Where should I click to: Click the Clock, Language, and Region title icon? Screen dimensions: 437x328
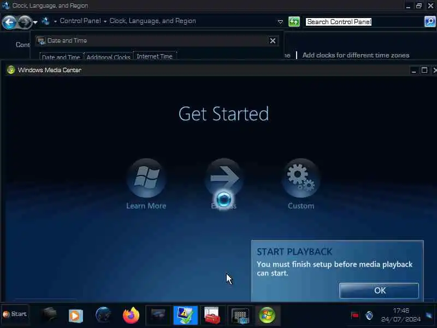point(5,5)
